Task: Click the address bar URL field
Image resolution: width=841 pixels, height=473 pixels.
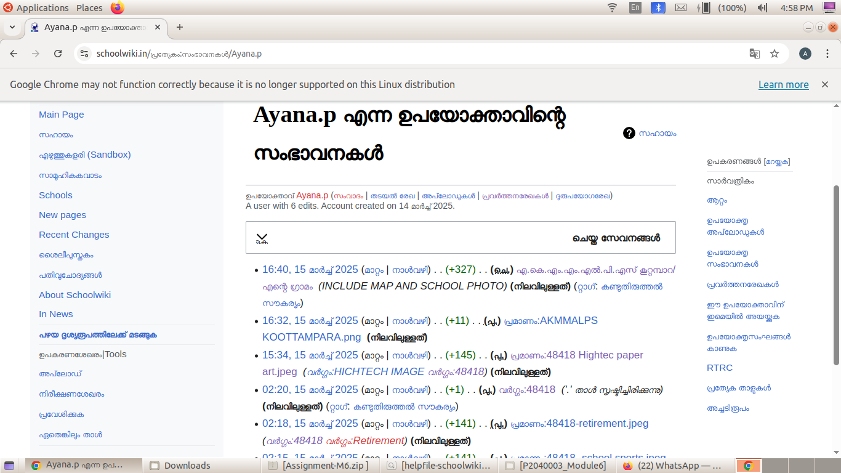Action: pos(369,54)
